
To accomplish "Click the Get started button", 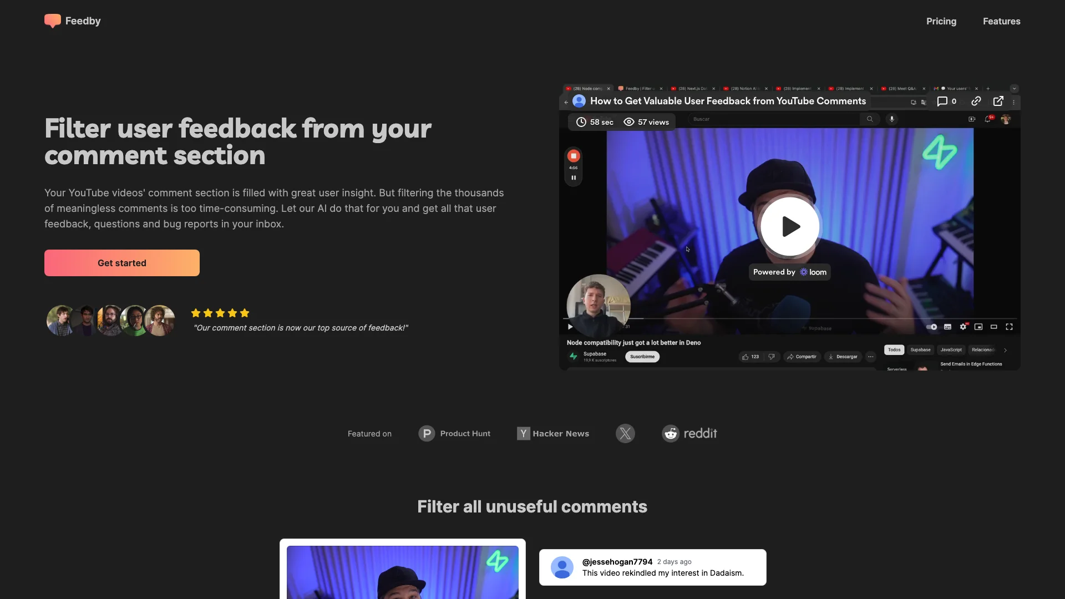I will pos(121,262).
